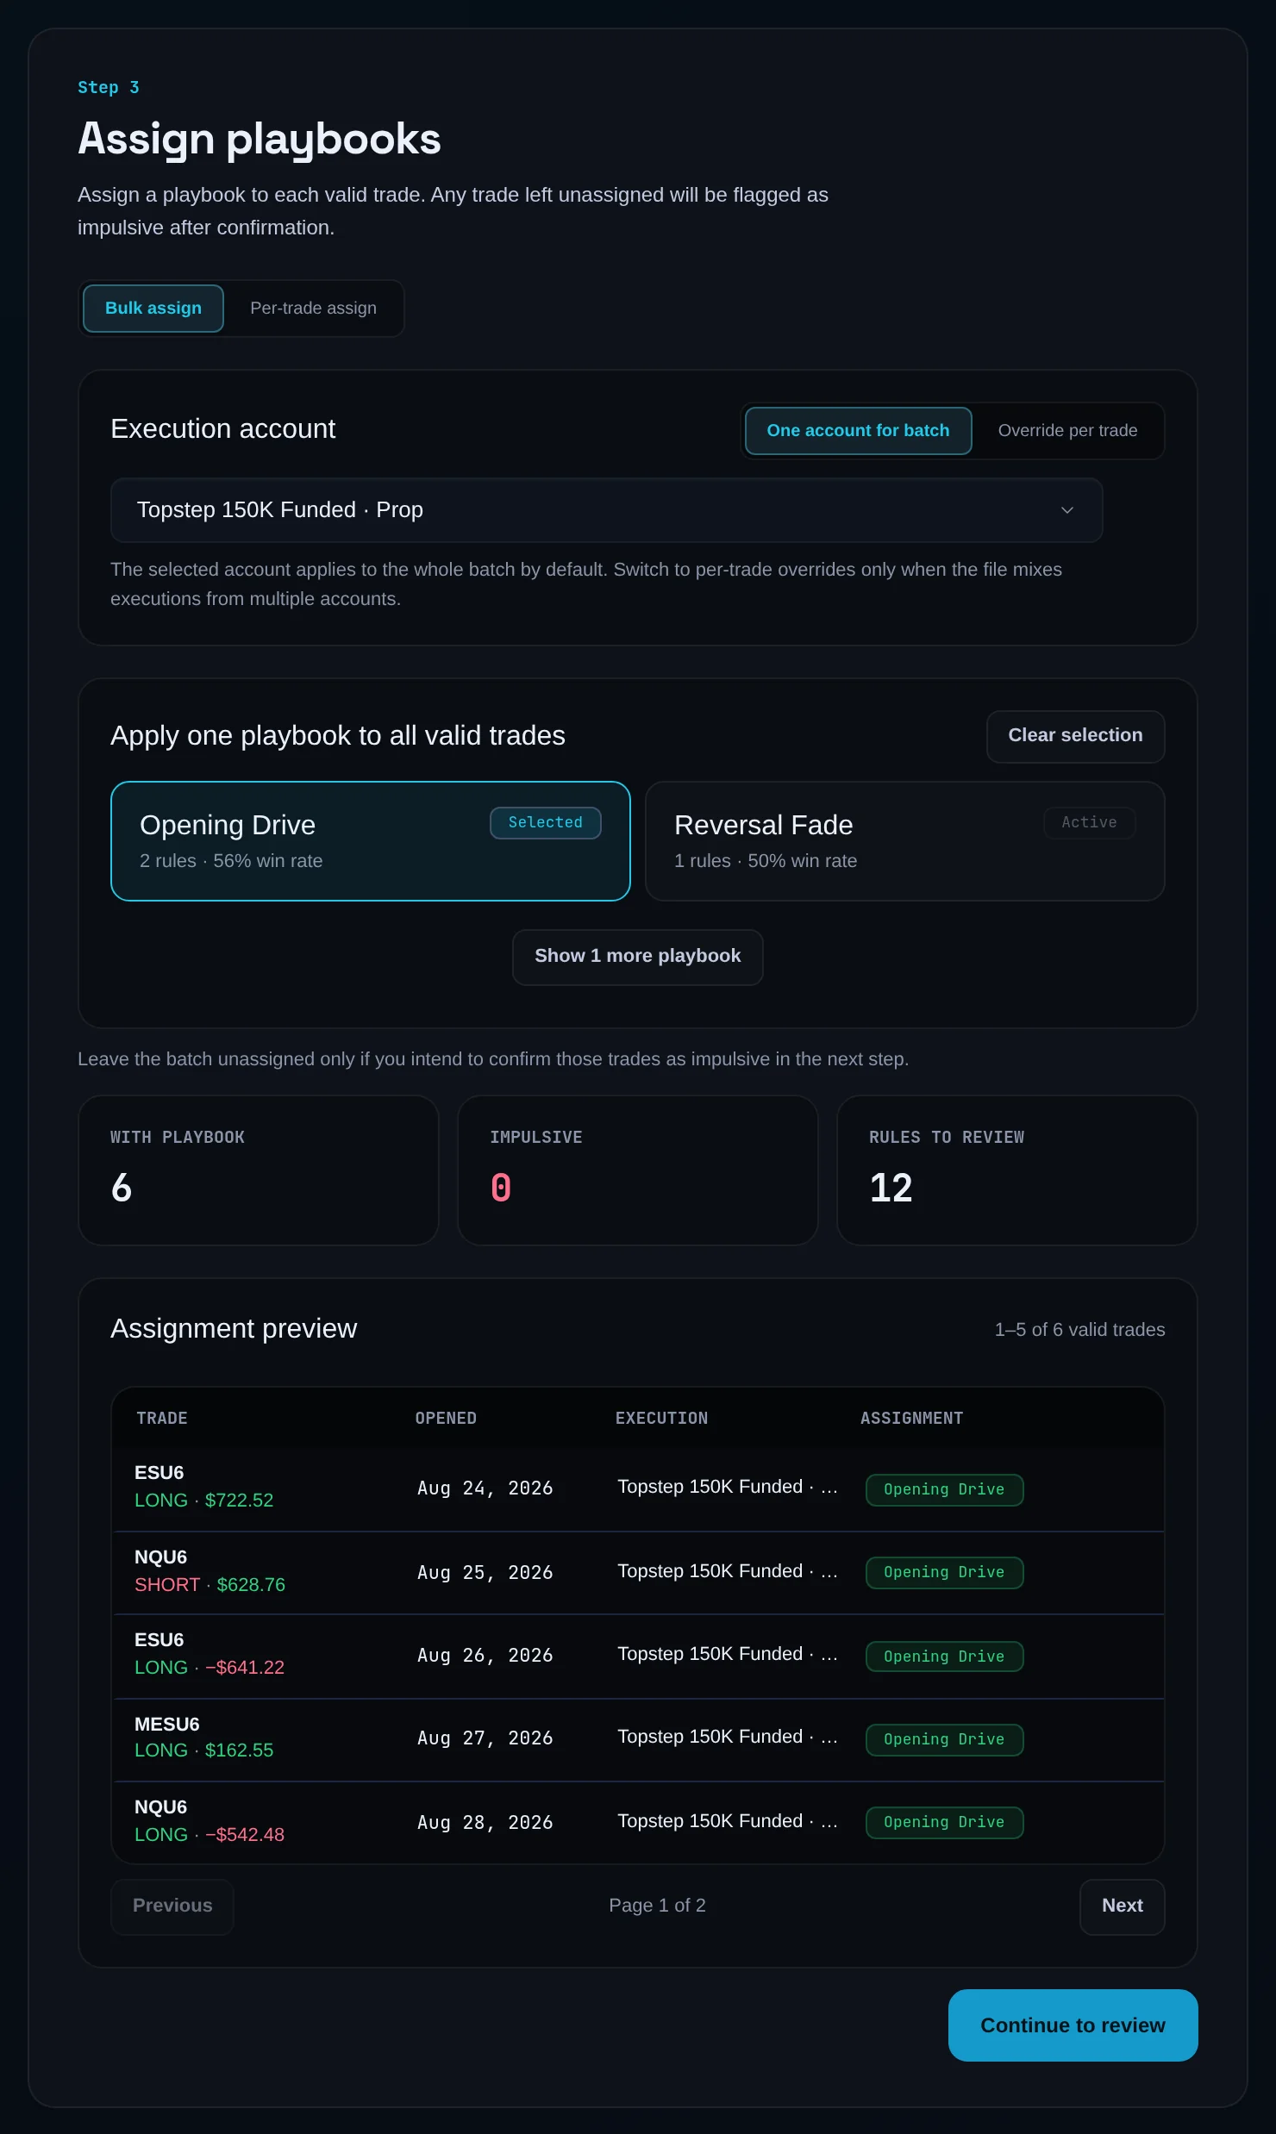Clear the playbook selection
The width and height of the screenshot is (1276, 2134).
[x=1075, y=736]
